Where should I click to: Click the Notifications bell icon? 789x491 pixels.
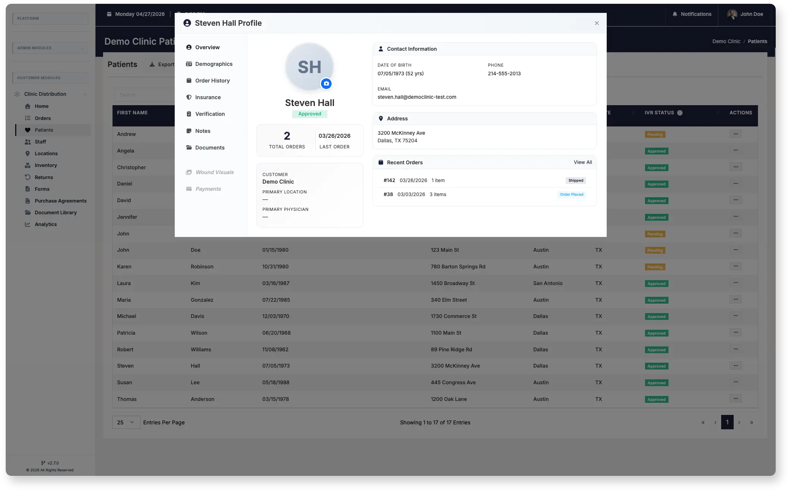[x=675, y=14]
